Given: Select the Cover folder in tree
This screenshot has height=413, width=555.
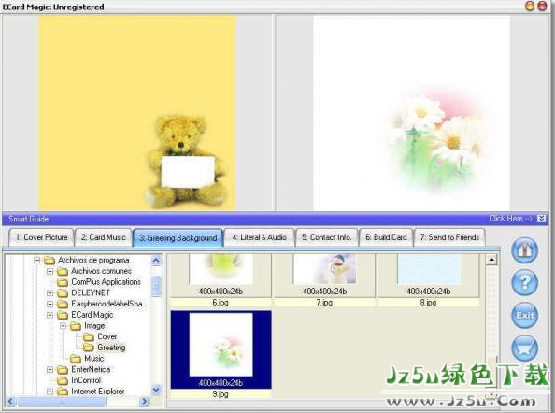Looking at the screenshot, I should pos(107,336).
